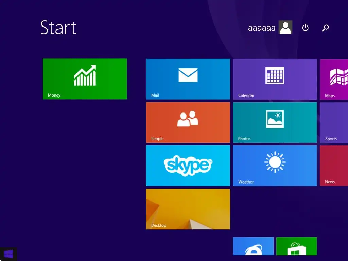Click the power options icon

[306, 28]
